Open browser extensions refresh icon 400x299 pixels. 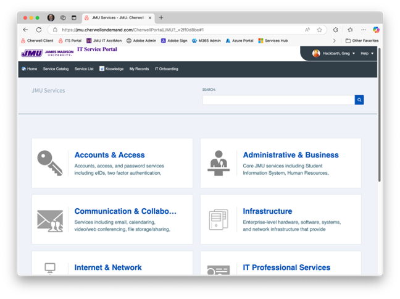pos(335,30)
